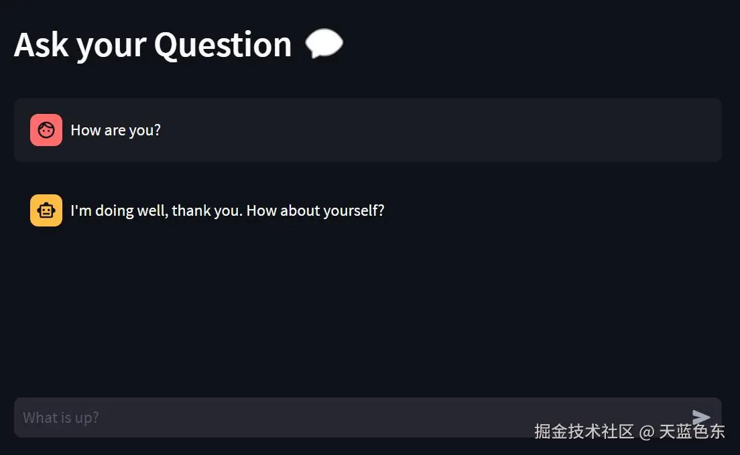
Task: Click the yellow robot assistant avatar
Action: tap(46, 210)
